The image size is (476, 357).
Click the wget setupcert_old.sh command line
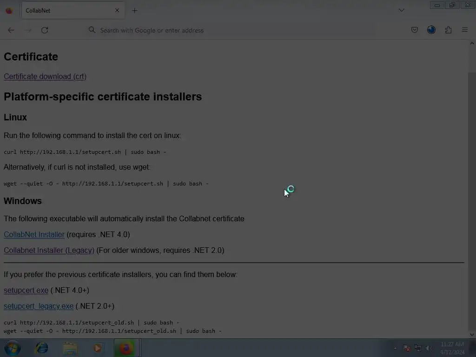[112, 331]
